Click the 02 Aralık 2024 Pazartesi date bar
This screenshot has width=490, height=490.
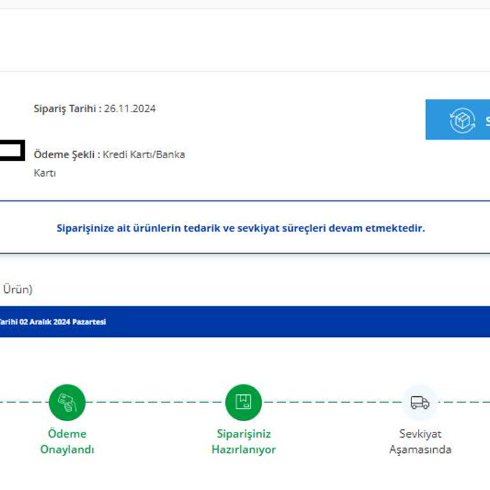tap(245, 322)
